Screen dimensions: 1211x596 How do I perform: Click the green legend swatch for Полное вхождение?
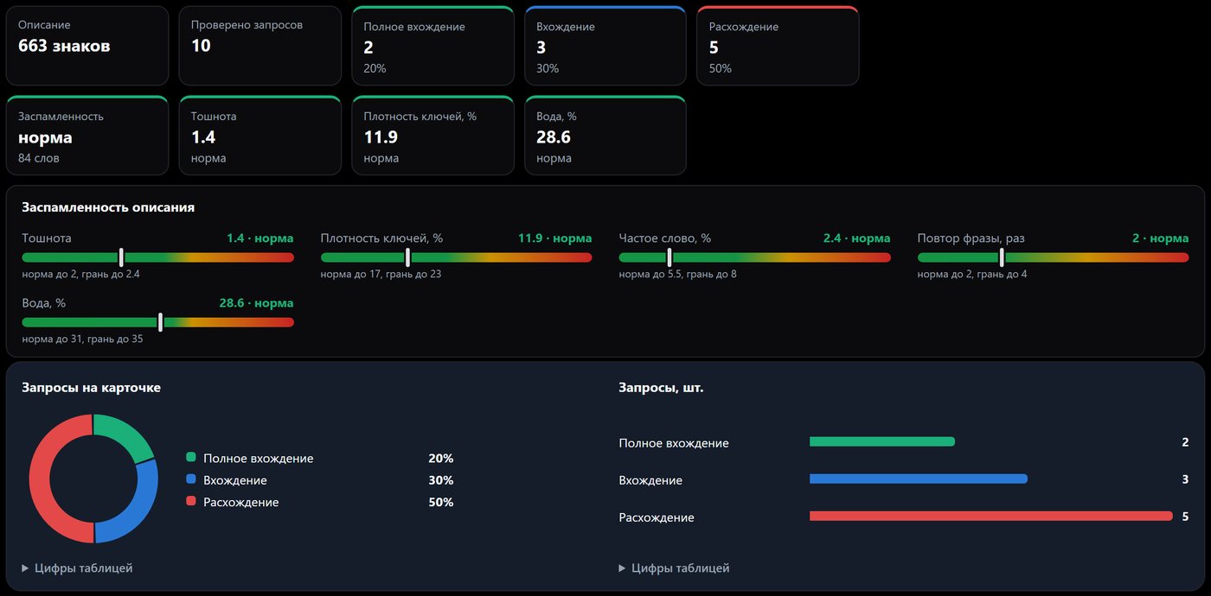(x=190, y=458)
